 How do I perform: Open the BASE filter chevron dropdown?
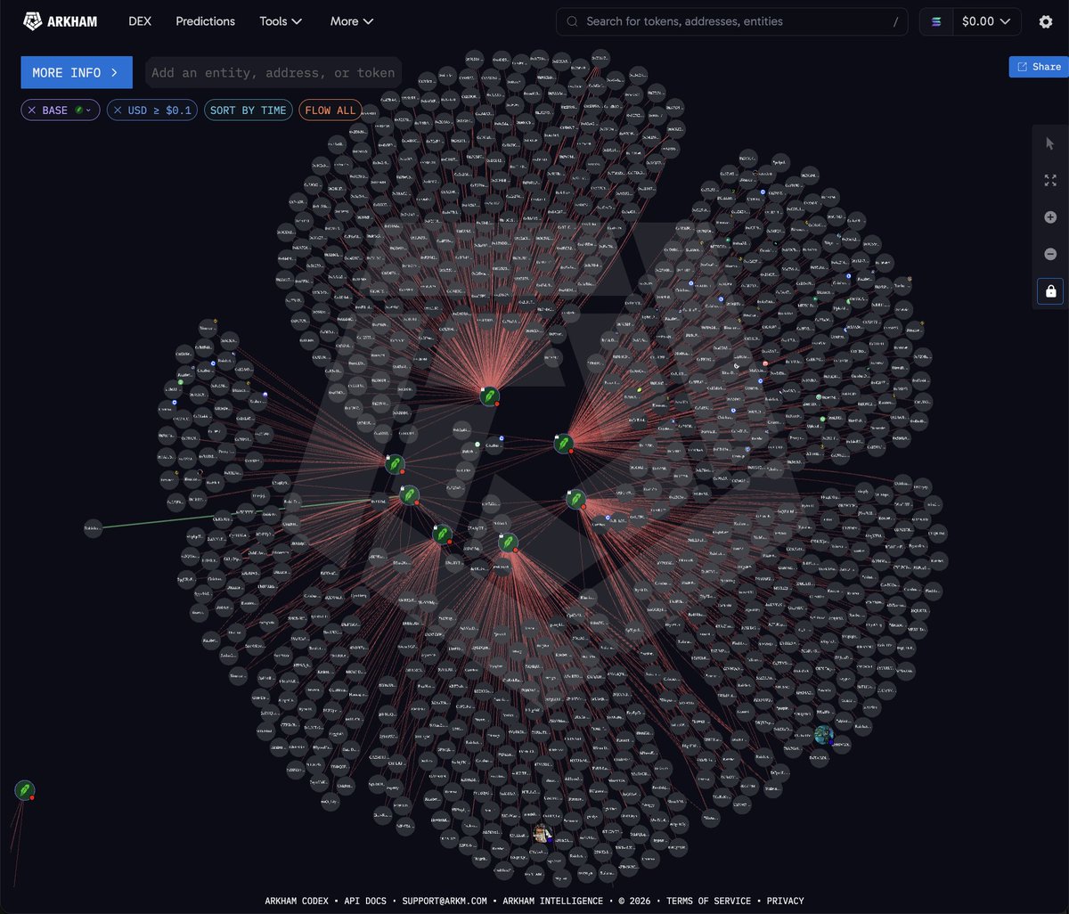tap(89, 110)
